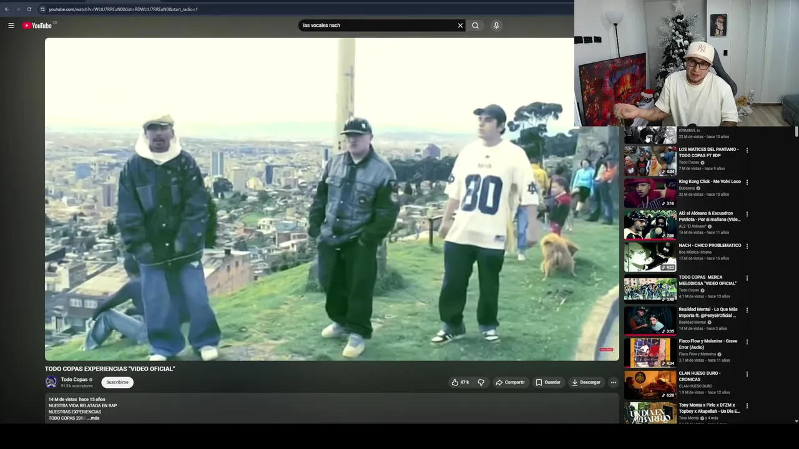Open 'LOS MATICES DEL PANTANO' video thumbnail

(650, 160)
